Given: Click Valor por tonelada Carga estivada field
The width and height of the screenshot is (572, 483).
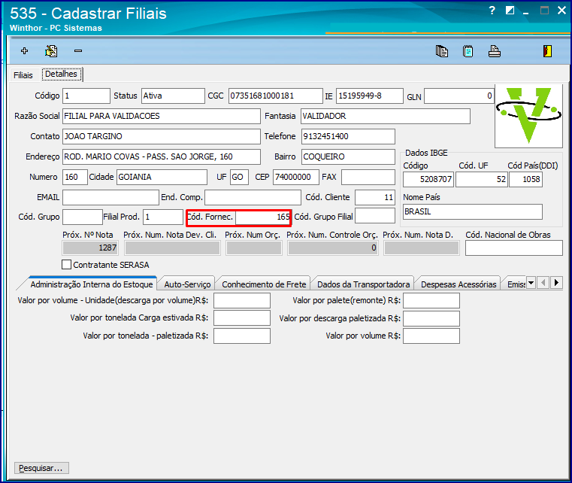Looking at the screenshot, I should 242,317.
